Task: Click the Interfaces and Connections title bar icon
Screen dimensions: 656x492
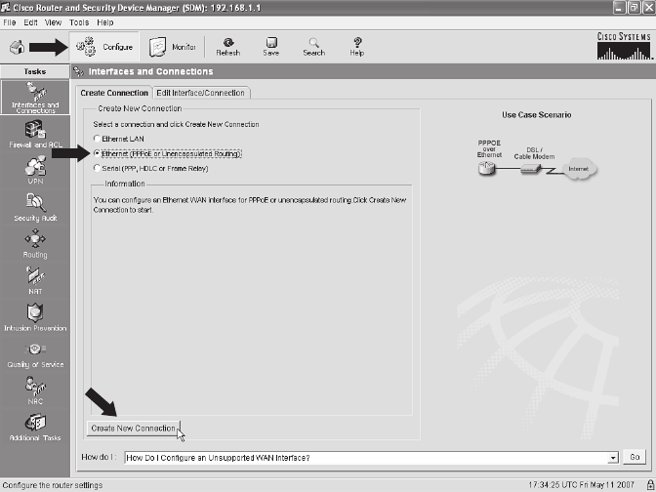Action: (x=78, y=71)
